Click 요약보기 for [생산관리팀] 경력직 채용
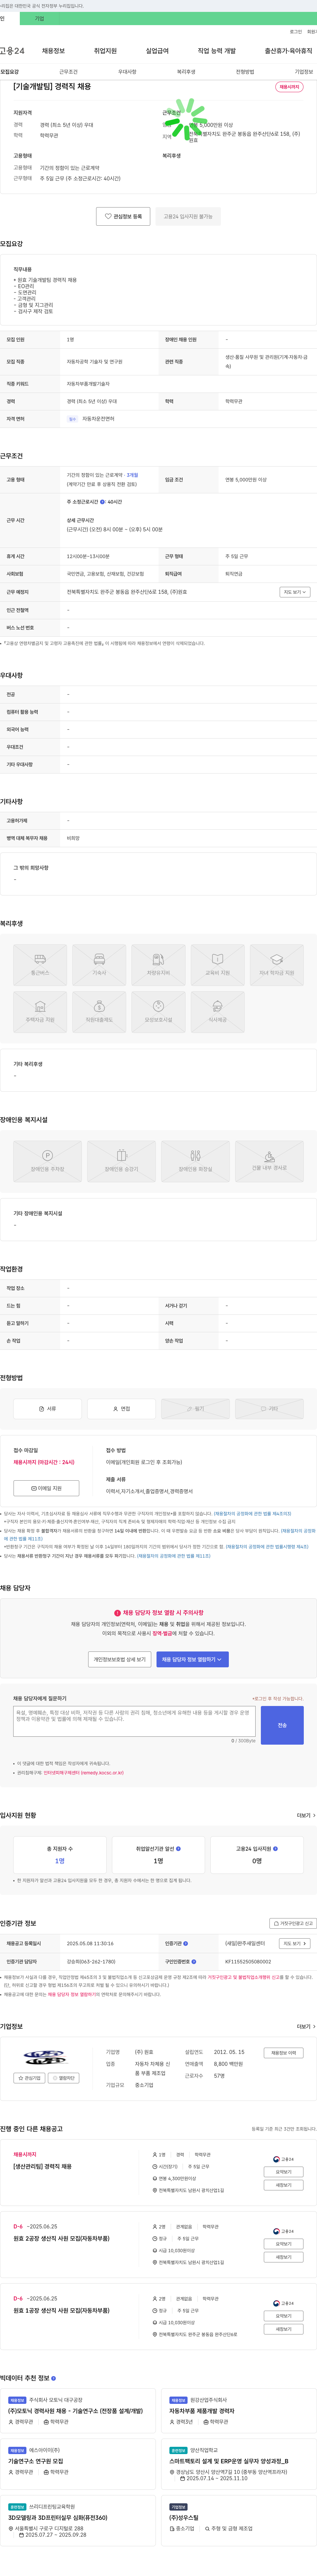 point(283,2172)
